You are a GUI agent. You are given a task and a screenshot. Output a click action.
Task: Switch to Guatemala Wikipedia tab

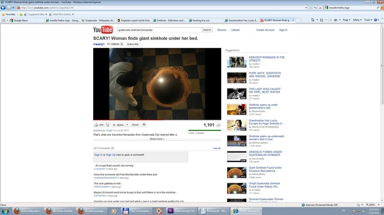point(98,21)
